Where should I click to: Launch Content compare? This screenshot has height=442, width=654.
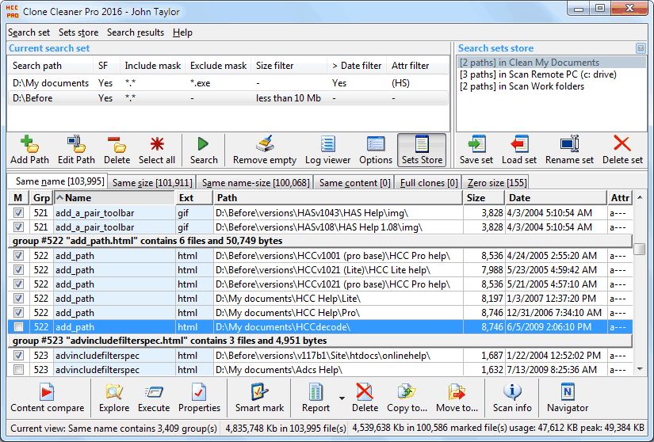pos(47,392)
